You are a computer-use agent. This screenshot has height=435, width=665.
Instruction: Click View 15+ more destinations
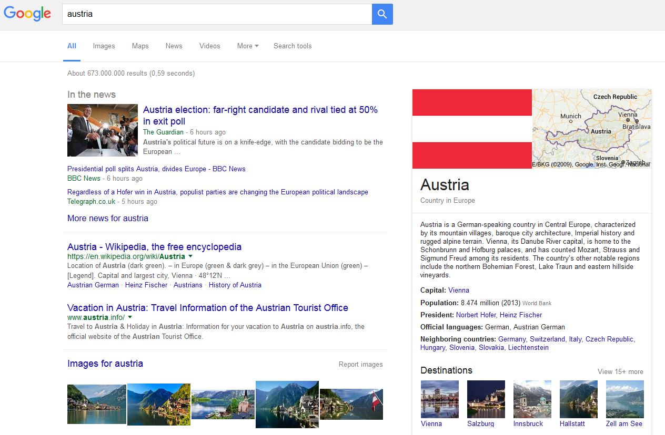coord(620,371)
